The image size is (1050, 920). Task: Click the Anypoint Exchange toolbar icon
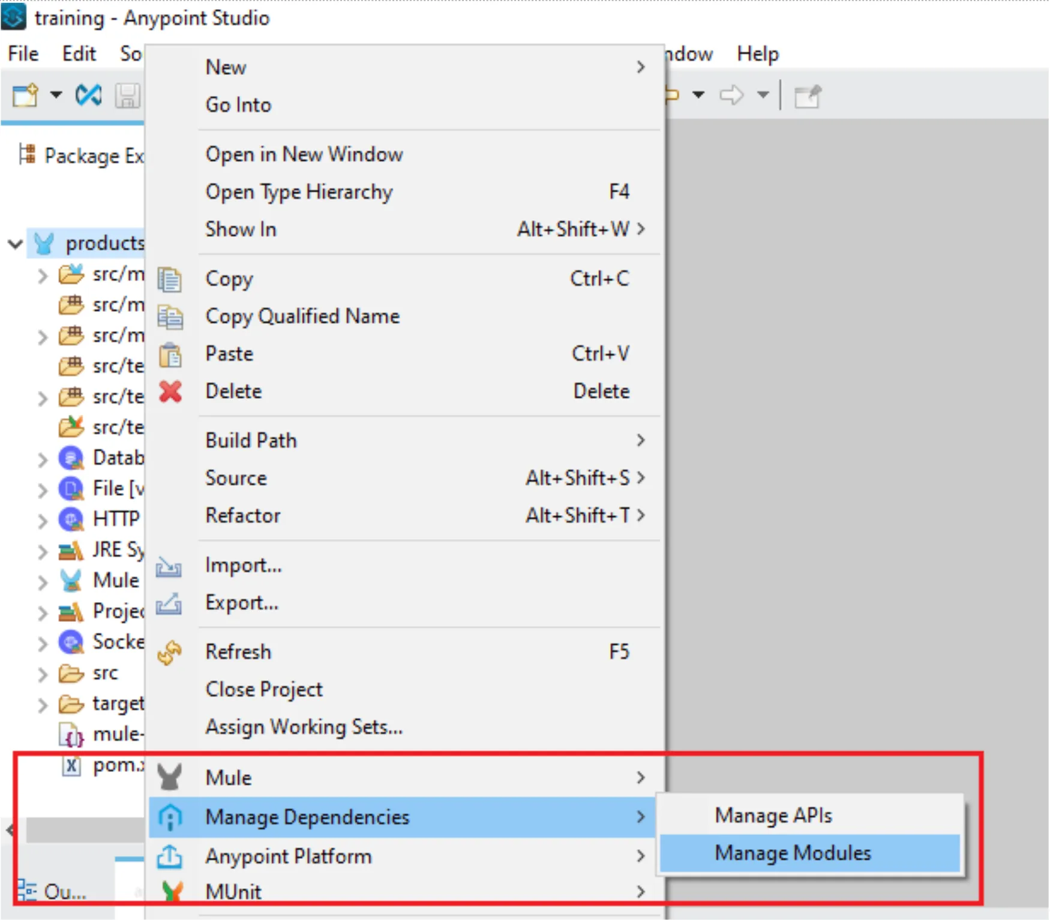click(x=88, y=95)
